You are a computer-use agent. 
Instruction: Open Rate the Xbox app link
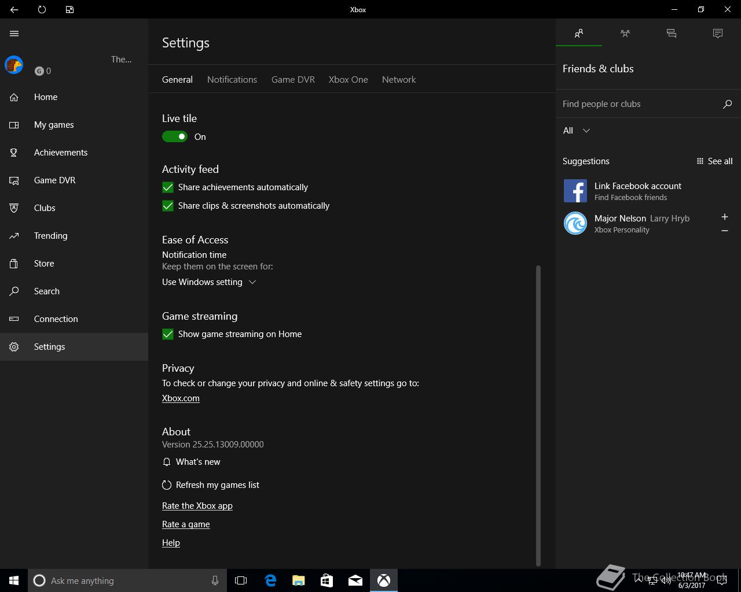[x=197, y=506]
